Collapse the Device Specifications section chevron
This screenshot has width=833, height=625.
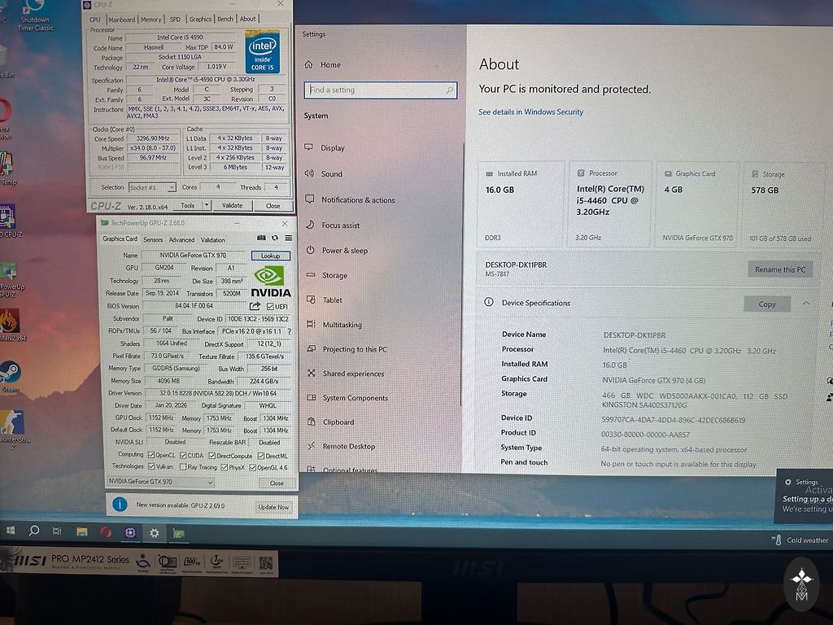tap(805, 303)
